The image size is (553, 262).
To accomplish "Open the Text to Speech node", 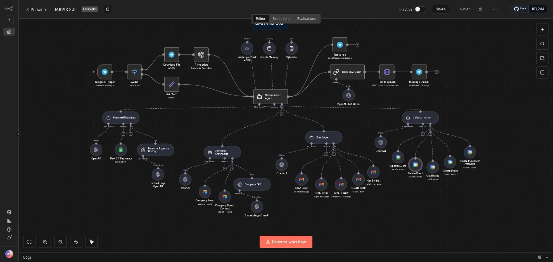I will [x=387, y=72].
